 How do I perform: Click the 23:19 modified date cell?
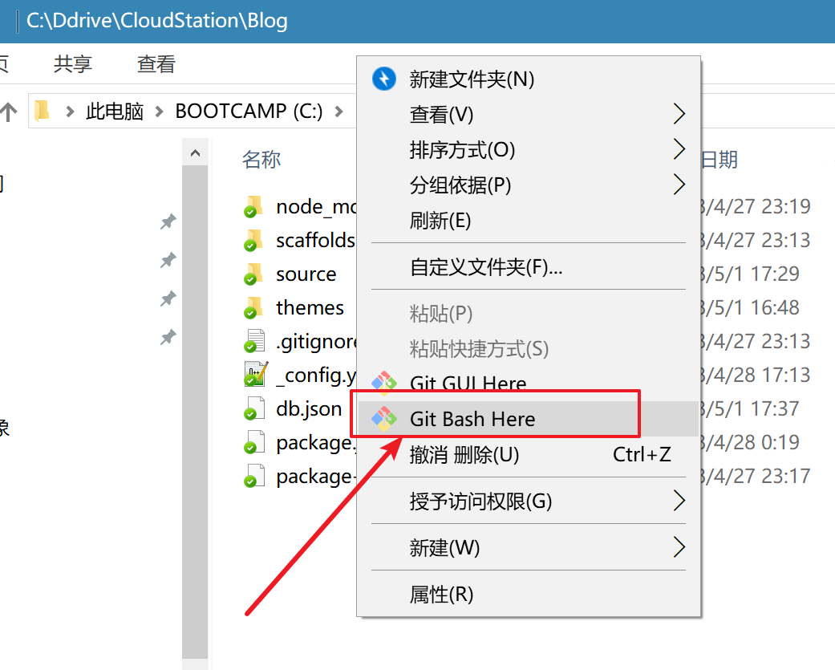coord(755,206)
